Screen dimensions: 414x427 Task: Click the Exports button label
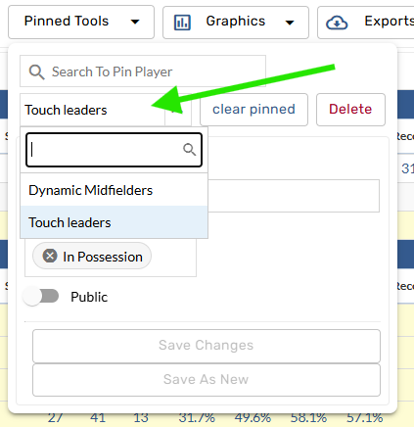(x=389, y=22)
